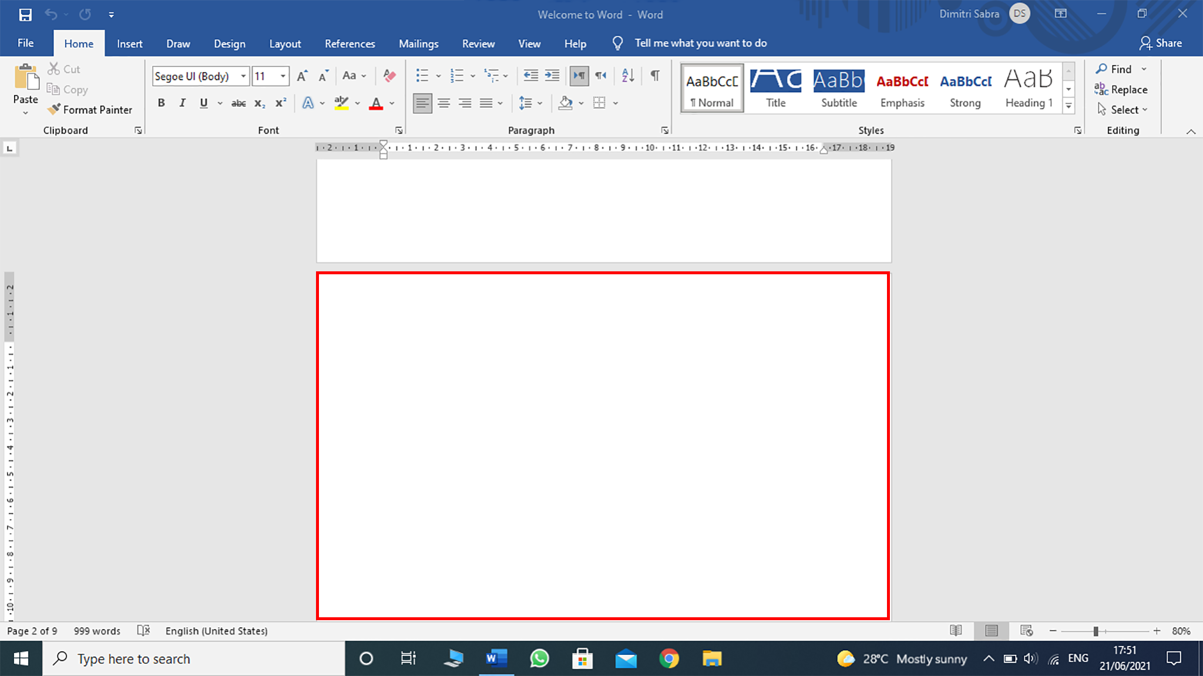The height and width of the screenshot is (676, 1203).
Task: Apply the Heading 1 style
Action: tap(1028, 88)
